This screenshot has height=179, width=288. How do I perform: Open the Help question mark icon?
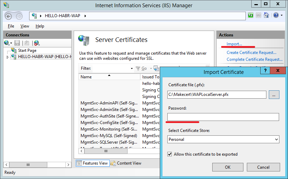[275, 15]
